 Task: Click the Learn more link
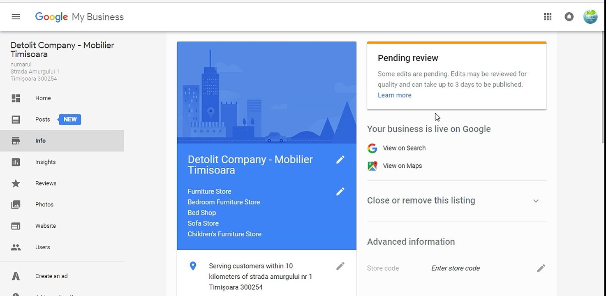tap(395, 95)
